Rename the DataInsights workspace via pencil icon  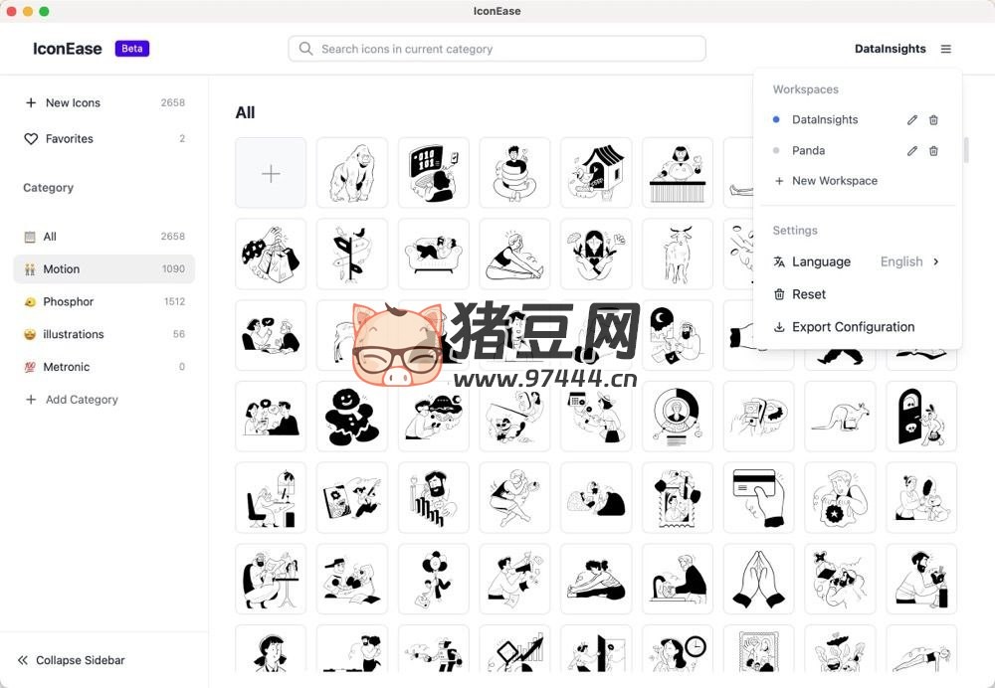pyautogui.click(x=911, y=119)
